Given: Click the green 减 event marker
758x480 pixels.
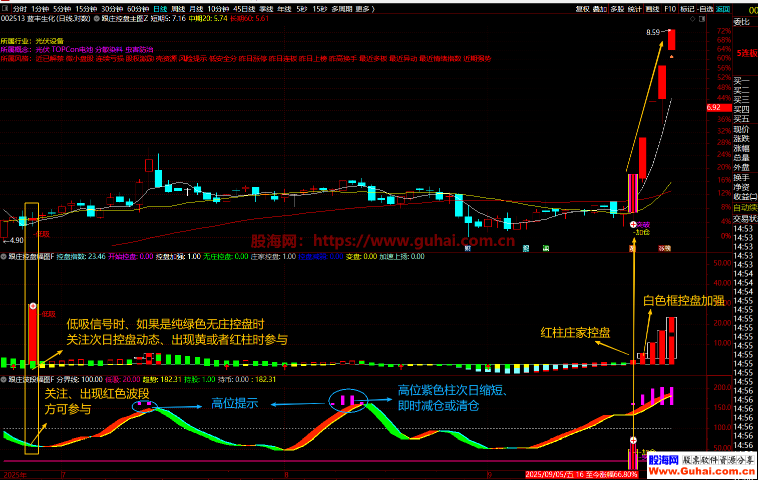Looking at the screenshot, I should point(546,248).
